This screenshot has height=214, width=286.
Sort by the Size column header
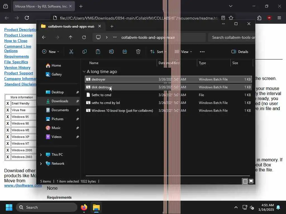pyautogui.click(x=235, y=63)
